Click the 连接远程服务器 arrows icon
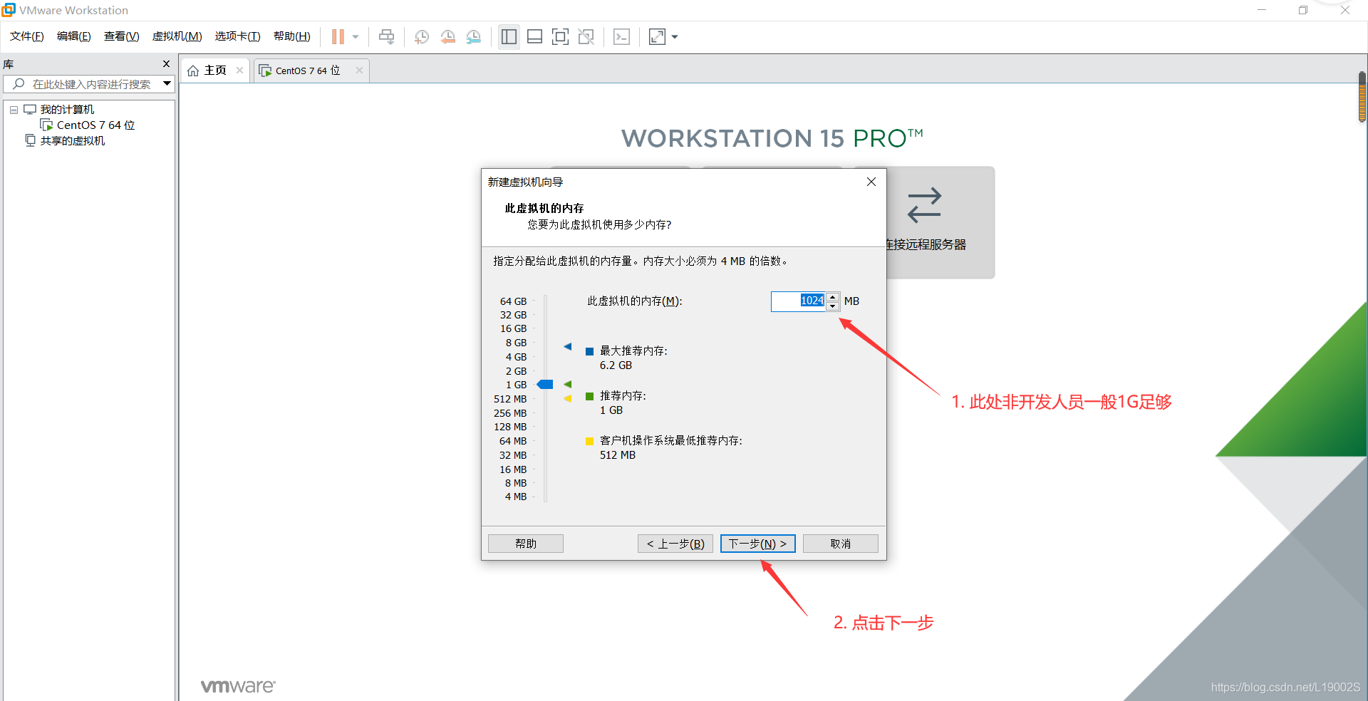 925,205
